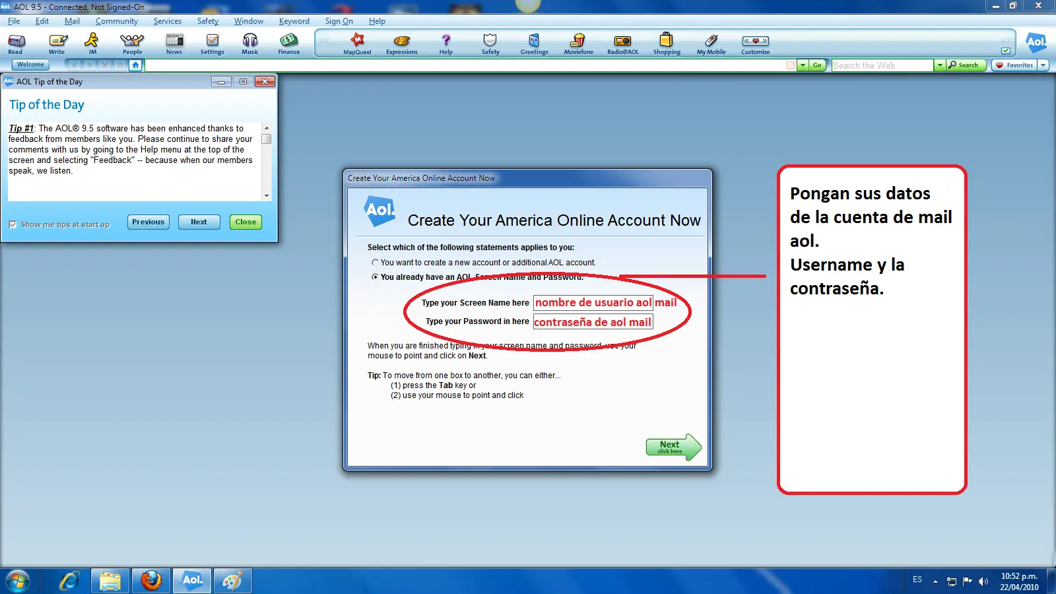The height and width of the screenshot is (594, 1056).
Task: Click the ES language indicator in tray
Action: 917,579
